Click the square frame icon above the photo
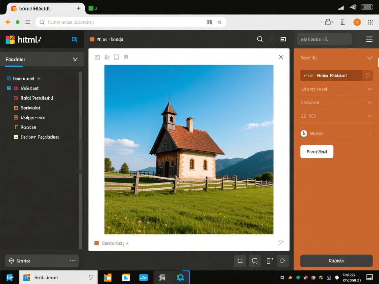The image size is (379, 284). tap(116, 57)
